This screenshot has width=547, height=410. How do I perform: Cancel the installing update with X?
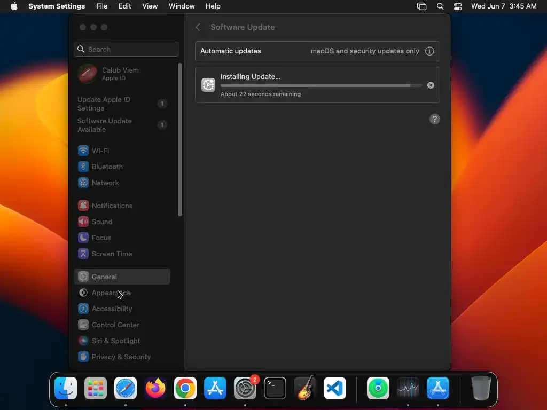pyautogui.click(x=431, y=85)
